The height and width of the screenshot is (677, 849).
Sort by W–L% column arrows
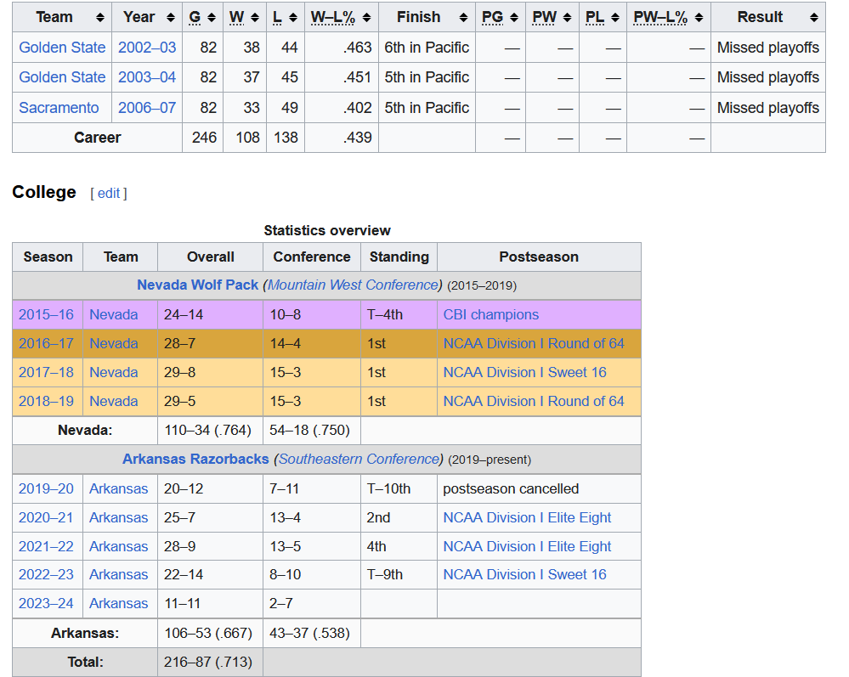366,17
